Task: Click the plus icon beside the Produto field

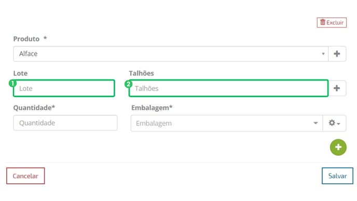Action: 337,54
